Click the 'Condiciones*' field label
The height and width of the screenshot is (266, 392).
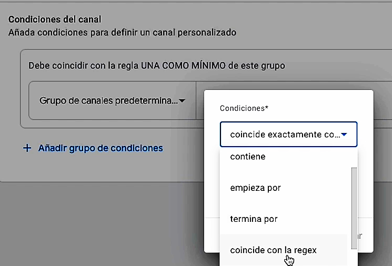[x=244, y=108]
